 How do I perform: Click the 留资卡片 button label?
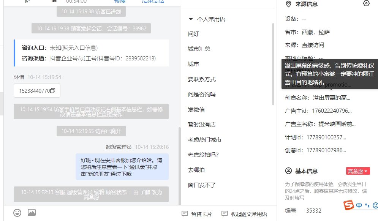point(201,214)
